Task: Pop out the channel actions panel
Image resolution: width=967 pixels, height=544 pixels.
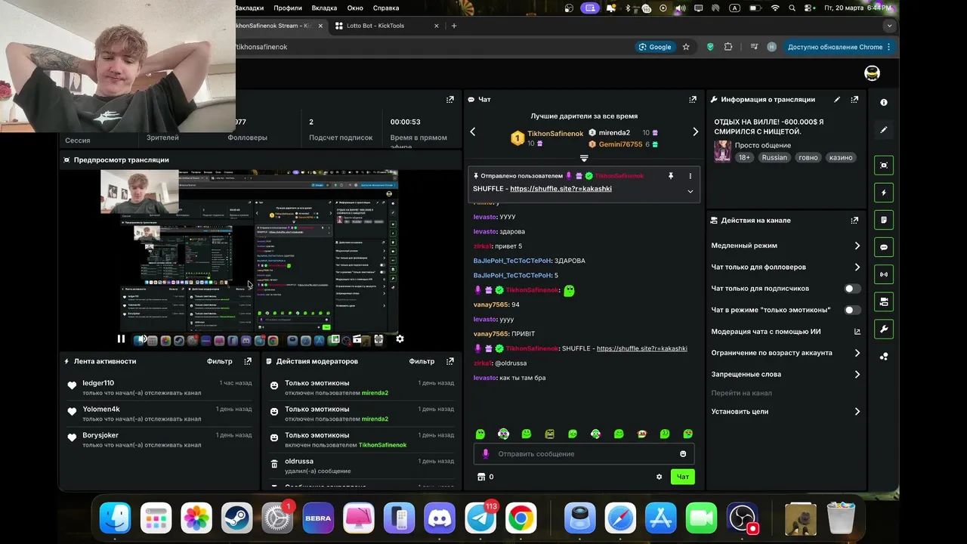Action: coord(854,221)
